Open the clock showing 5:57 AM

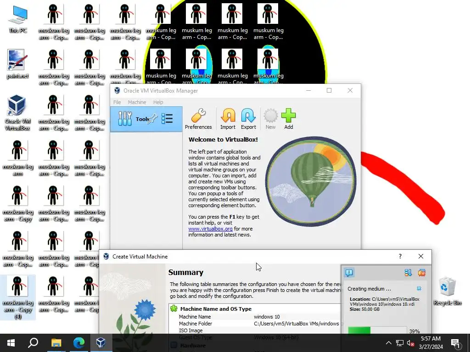pos(431,343)
